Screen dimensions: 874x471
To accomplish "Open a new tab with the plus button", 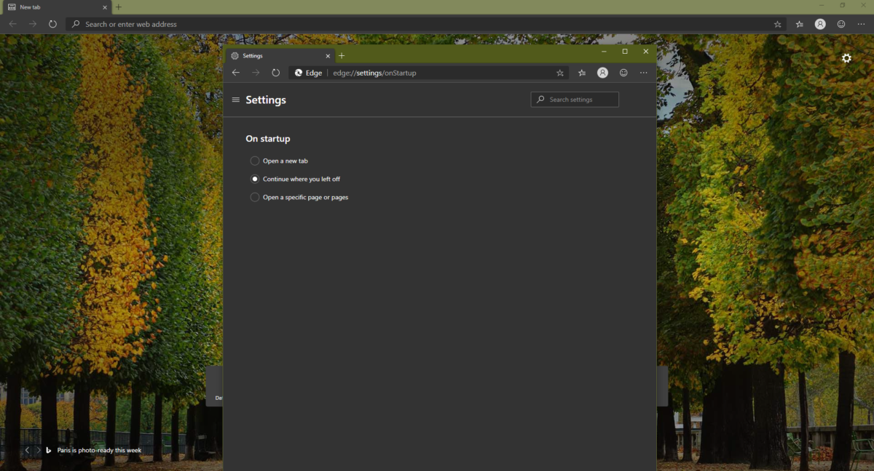I will 342,55.
